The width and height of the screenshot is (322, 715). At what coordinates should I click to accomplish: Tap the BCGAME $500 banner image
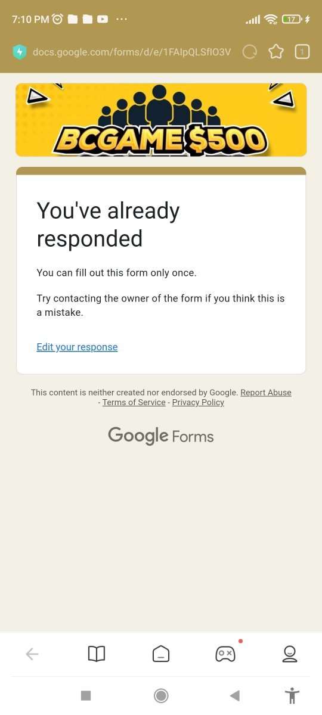[x=161, y=120]
